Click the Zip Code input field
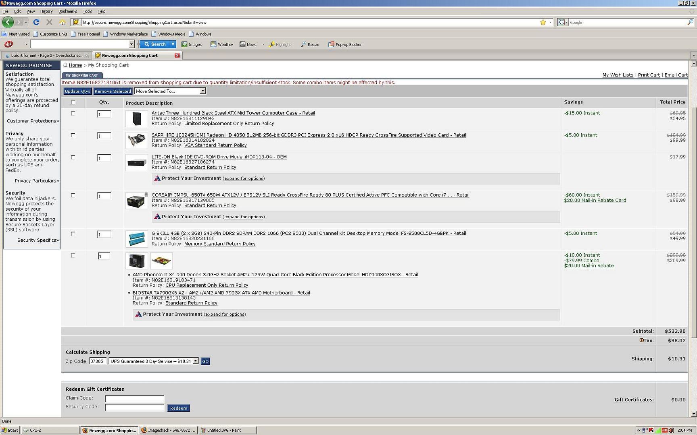This screenshot has width=697, height=435. click(x=98, y=361)
